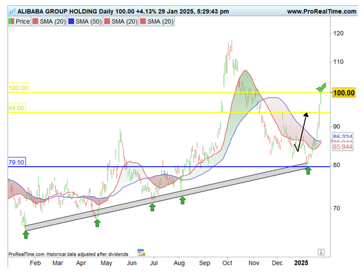The width and height of the screenshot is (364, 277).
Task: Click the blue SMA (50) color swatch
Action: pos(71,21)
